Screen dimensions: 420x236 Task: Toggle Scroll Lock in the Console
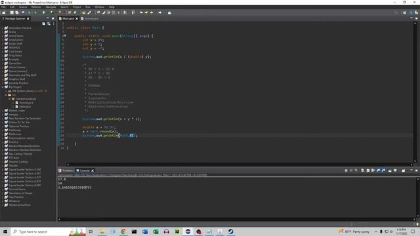[367, 170]
